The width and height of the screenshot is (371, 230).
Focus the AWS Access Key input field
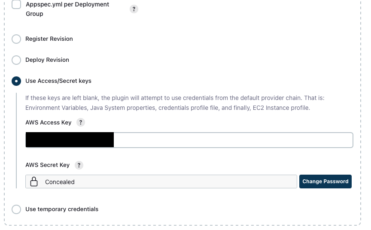tap(189, 140)
